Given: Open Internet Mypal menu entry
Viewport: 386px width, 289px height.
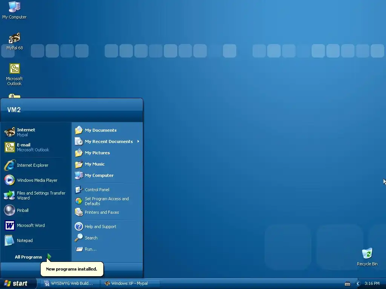Looking at the screenshot, I should pyautogui.click(x=36, y=132).
